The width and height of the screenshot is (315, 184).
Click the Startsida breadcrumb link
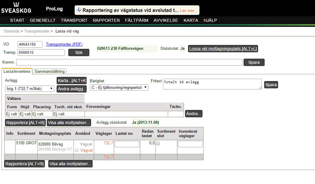coord(12,31)
